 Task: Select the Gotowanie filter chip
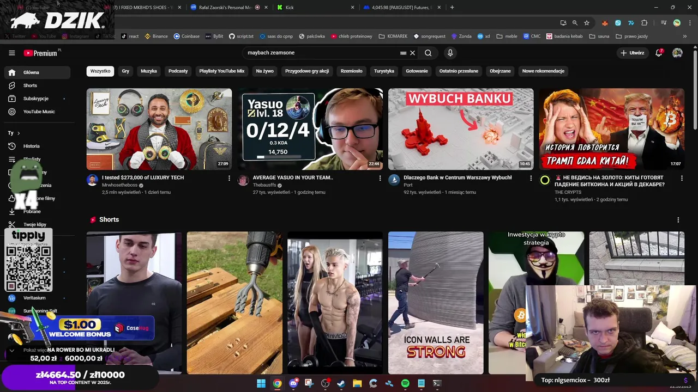[x=417, y=71]
